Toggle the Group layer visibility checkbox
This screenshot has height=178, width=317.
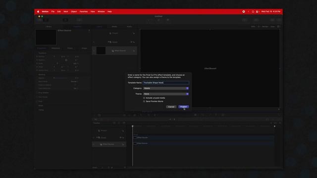(94, 42)
